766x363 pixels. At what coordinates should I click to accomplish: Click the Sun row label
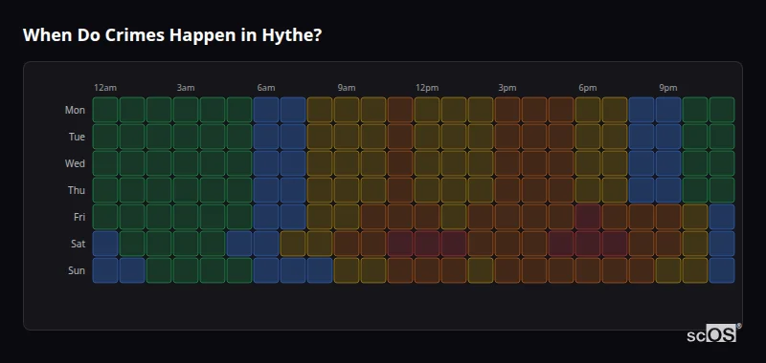pyautogui.click(x=77, y=270)
